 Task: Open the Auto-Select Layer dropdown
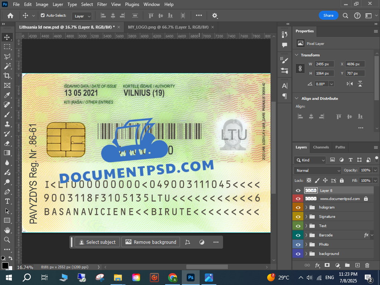tap(82, 16)
